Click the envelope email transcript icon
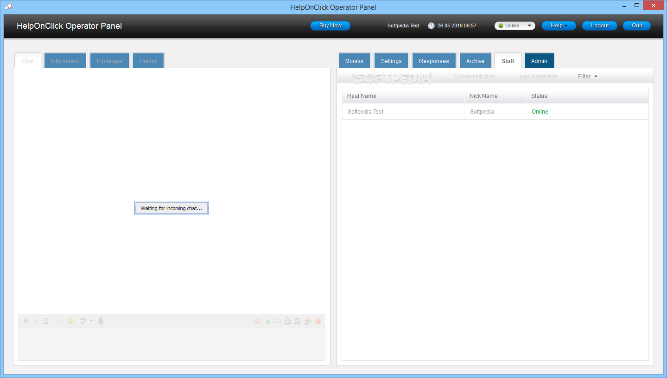 pos(277,321)
